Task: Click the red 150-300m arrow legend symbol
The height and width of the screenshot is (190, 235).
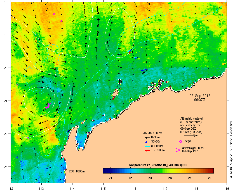Action: pos(147,151)
